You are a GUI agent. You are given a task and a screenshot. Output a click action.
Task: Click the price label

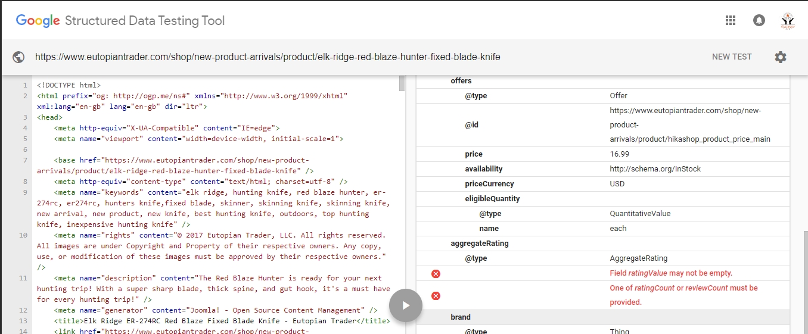pyautogui.click(x=474, y=154)
